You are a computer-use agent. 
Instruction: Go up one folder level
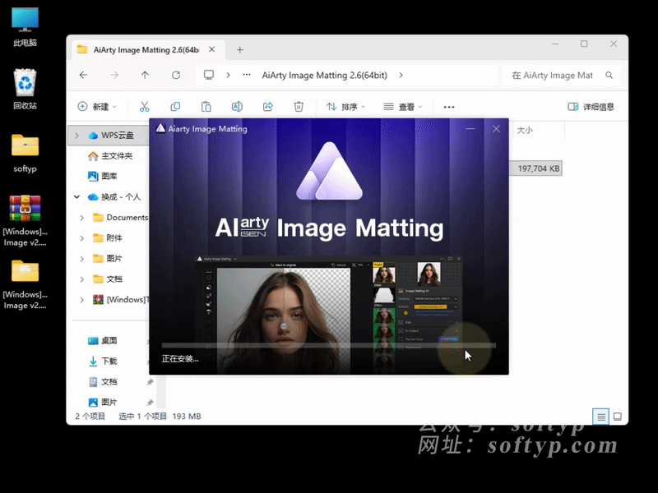click(x=145, y=75)
